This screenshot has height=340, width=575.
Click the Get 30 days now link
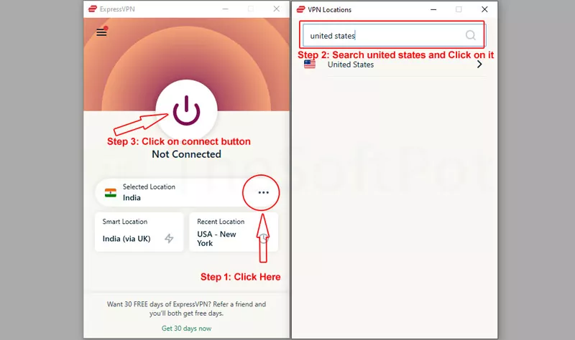pos(186,329)
